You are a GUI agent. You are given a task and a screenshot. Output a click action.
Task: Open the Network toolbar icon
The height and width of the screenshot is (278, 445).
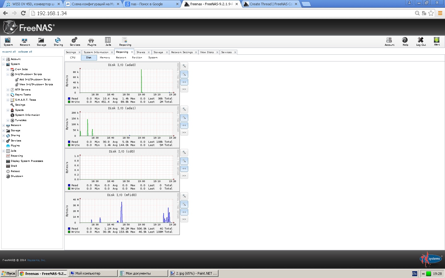pos(25,41)
